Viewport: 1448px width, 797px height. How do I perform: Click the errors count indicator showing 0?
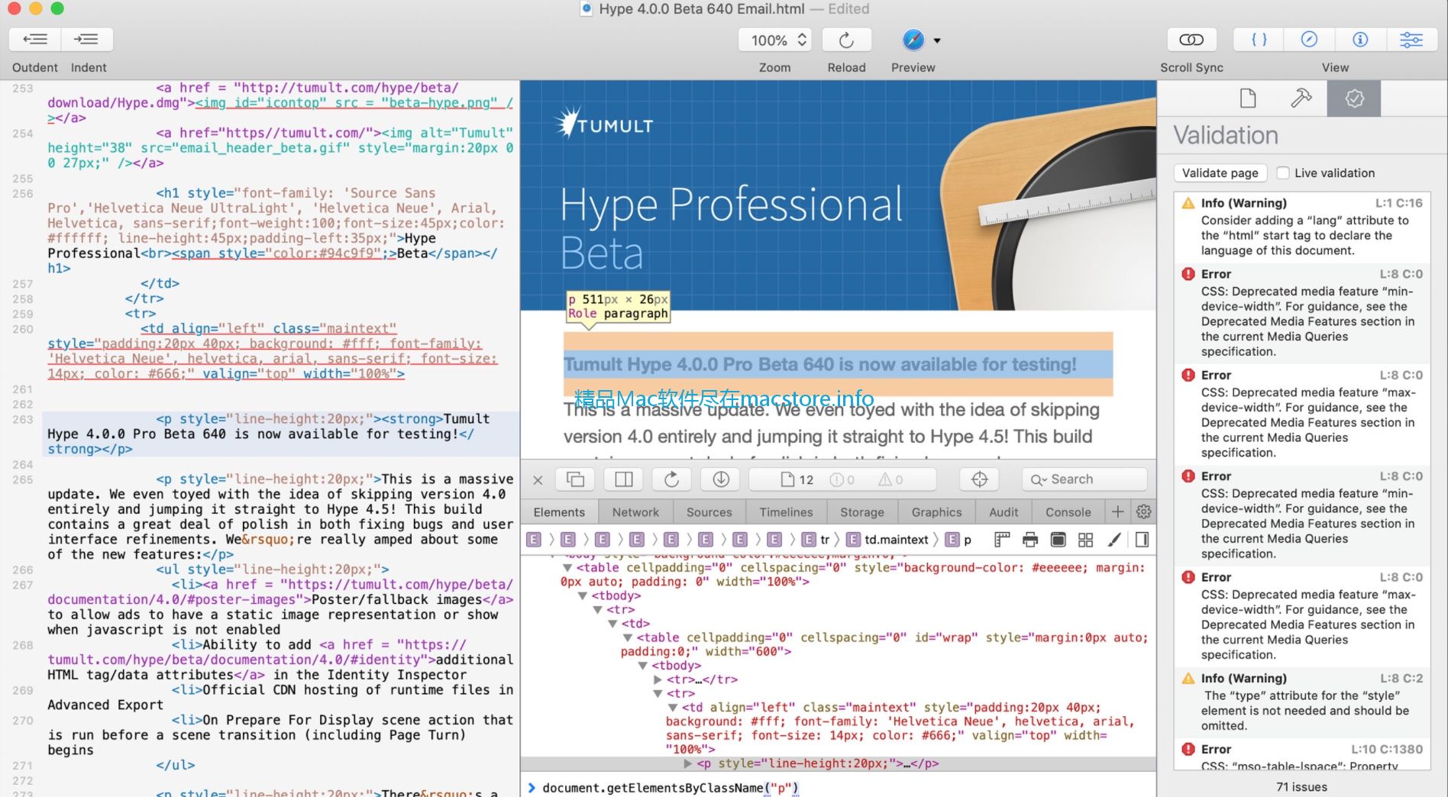842,479
